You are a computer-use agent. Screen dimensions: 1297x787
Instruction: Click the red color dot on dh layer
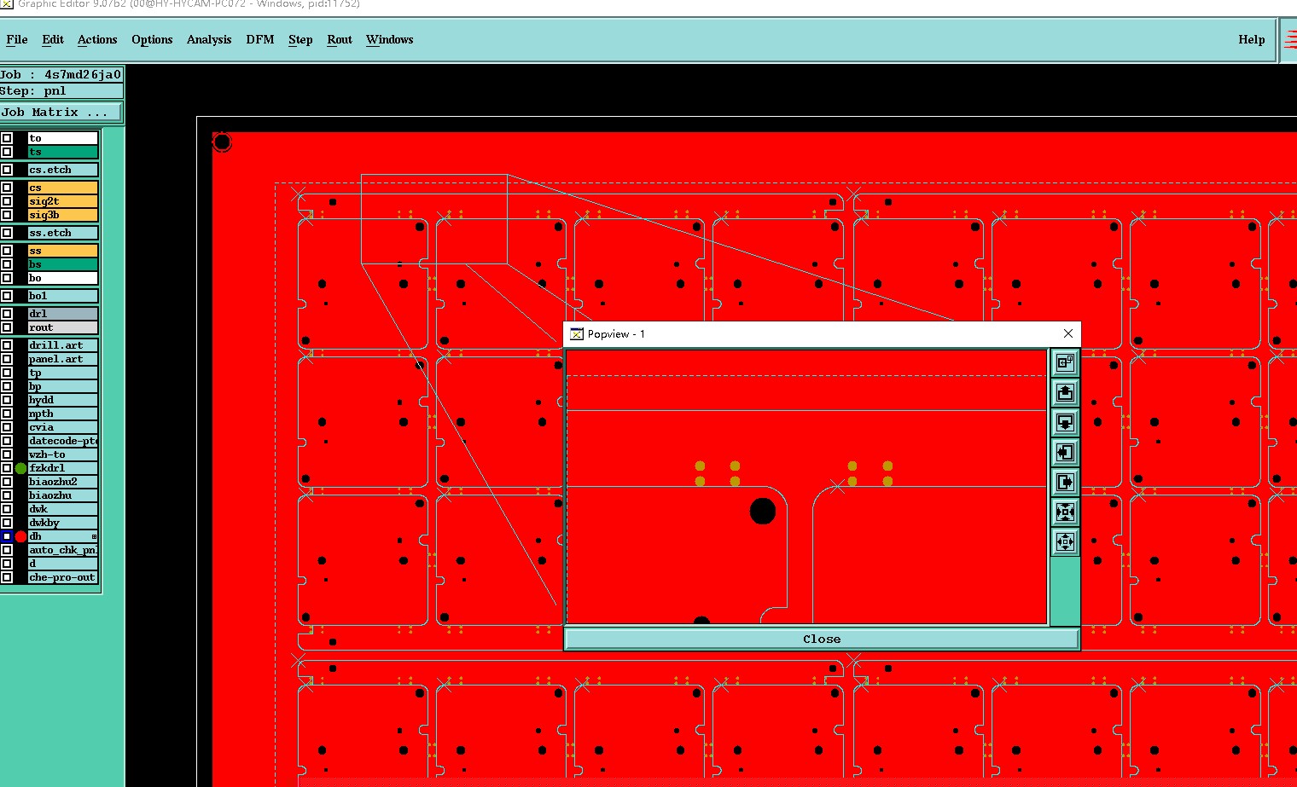[20, 536]
